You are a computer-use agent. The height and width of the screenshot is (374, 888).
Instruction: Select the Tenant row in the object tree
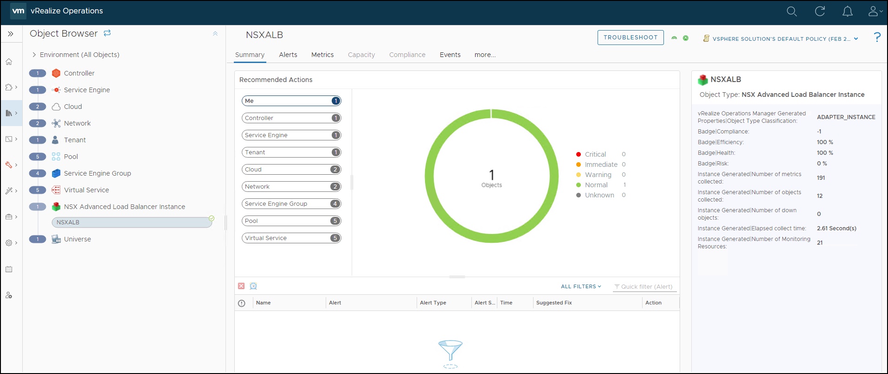coord(75,140)
